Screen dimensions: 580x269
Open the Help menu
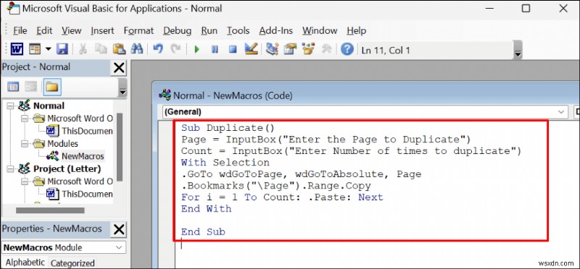point(356,30)
